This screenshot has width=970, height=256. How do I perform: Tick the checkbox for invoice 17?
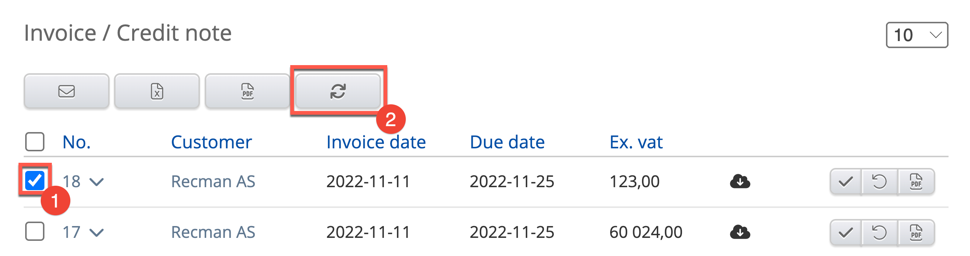coord(35,231)
